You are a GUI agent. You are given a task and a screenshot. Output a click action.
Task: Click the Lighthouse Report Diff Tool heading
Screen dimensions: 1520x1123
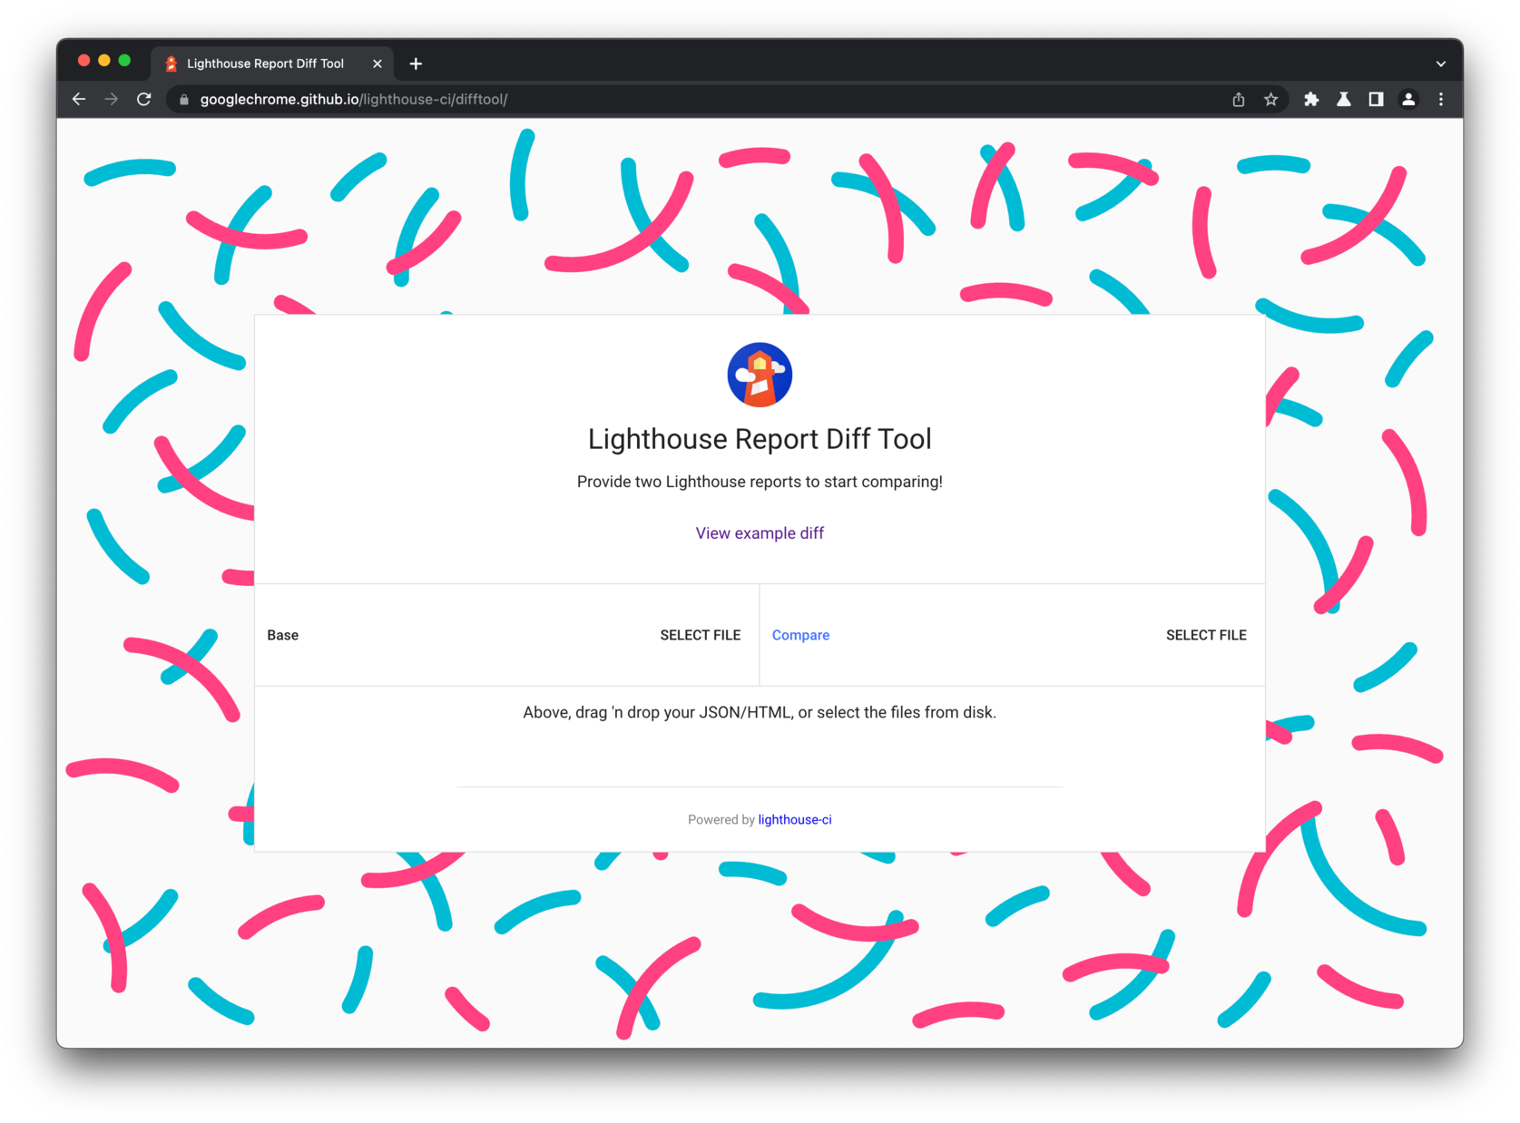(x=760, y=439)
